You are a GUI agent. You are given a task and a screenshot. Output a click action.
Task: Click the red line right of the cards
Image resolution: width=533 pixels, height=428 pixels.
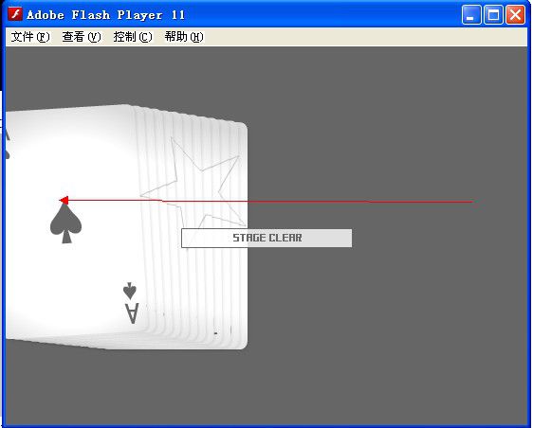tap(359, 202)
